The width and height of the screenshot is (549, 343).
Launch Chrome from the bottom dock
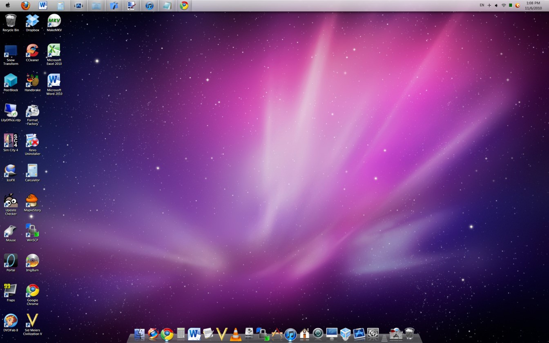pyautogui.click(x=167, y=334)
